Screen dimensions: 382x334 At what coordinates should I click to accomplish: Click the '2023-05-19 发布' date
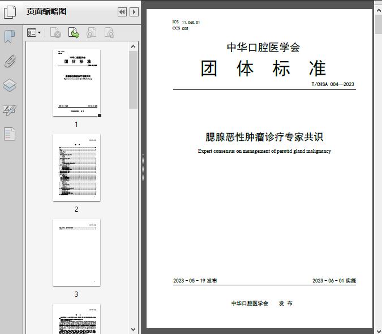pyautogui.click(x=195, y=281)
